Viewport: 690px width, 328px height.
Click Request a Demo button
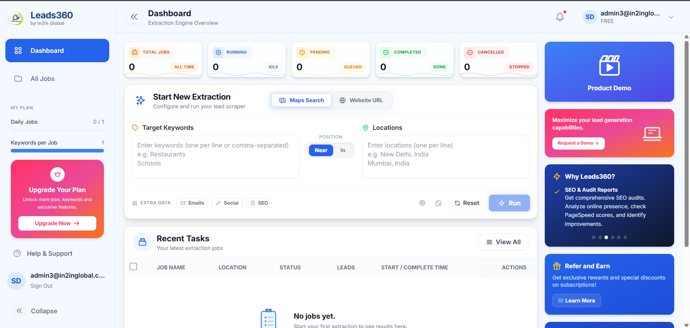[578, 143]
